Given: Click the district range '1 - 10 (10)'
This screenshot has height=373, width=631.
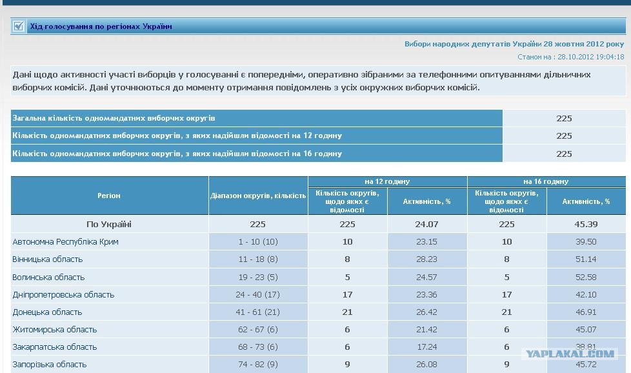Looking at the screenshot, I should pos(258,242).
